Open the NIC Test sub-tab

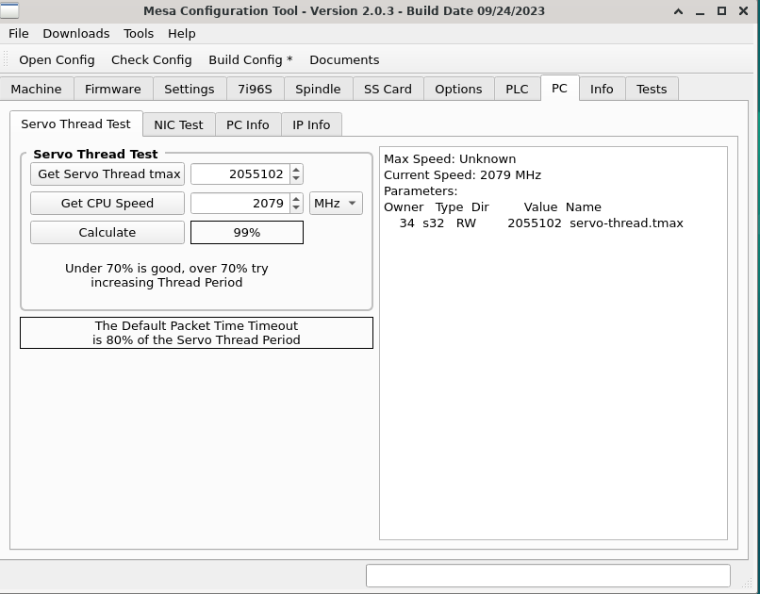(x=178, y=125)
